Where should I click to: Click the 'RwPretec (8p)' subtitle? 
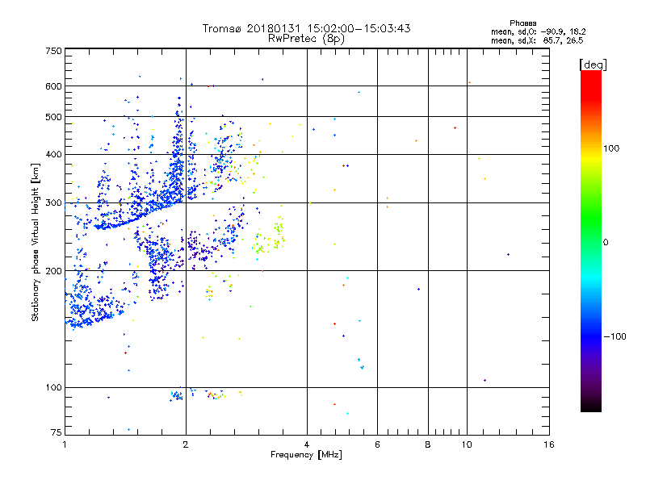click(306, 39)
